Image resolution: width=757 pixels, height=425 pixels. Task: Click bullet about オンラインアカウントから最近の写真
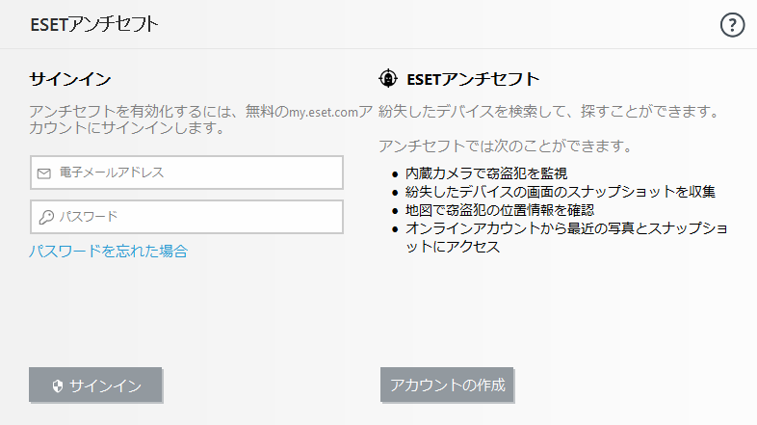pyautogui.click(x=566, y=237)
